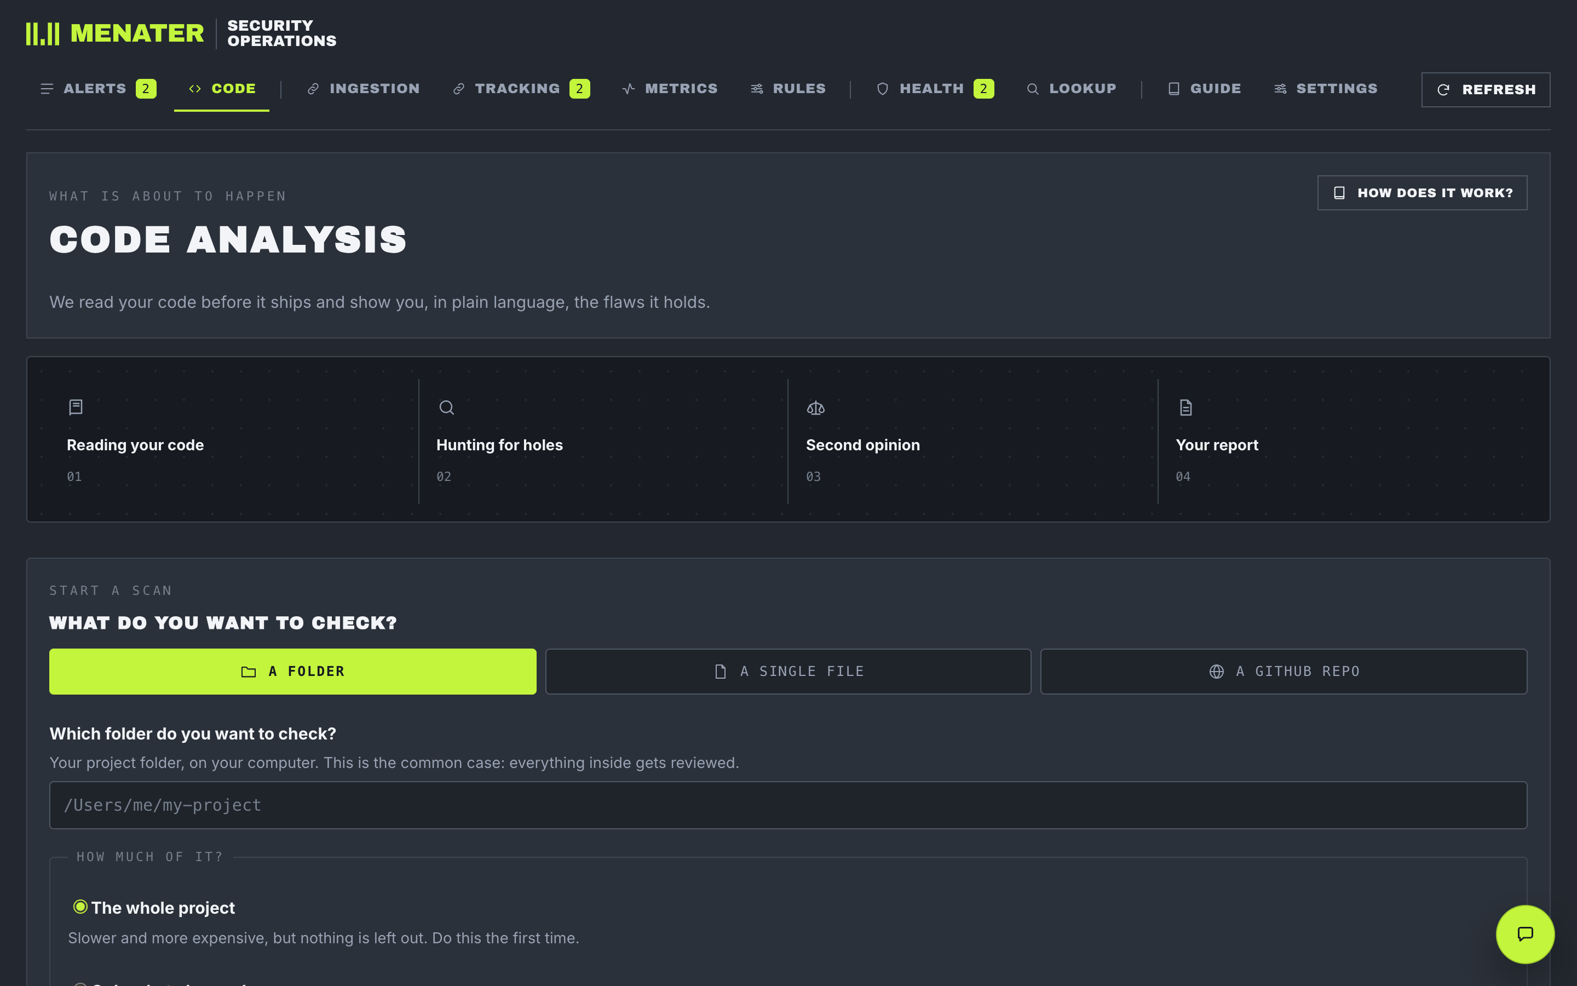Click the globe icon in A GitHub Repo
Viewport: 1577px width, 986px height.
click(x=1217, y=672)
